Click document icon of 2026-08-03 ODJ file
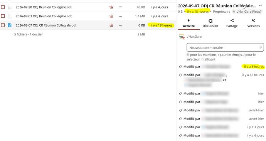266x141 pixels. (10, 16)
